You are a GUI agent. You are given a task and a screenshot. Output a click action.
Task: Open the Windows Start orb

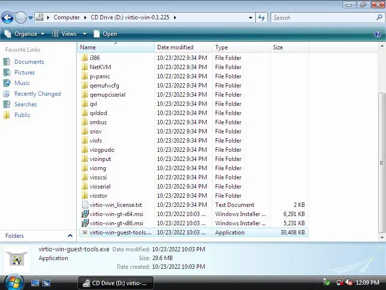(14, 282)
